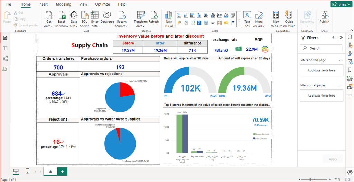Click the plus icon to add pane
Screen dimensions: 354x182
(x=350, y=95)
